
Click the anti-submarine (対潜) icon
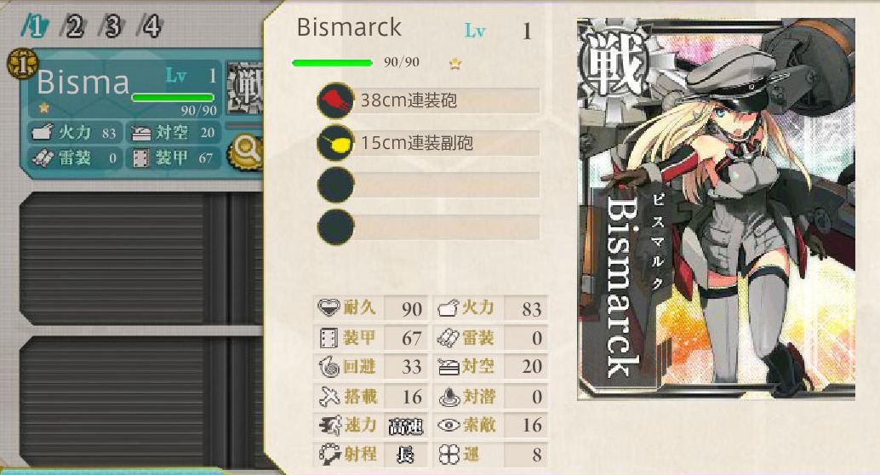click(x=449, y=397)
